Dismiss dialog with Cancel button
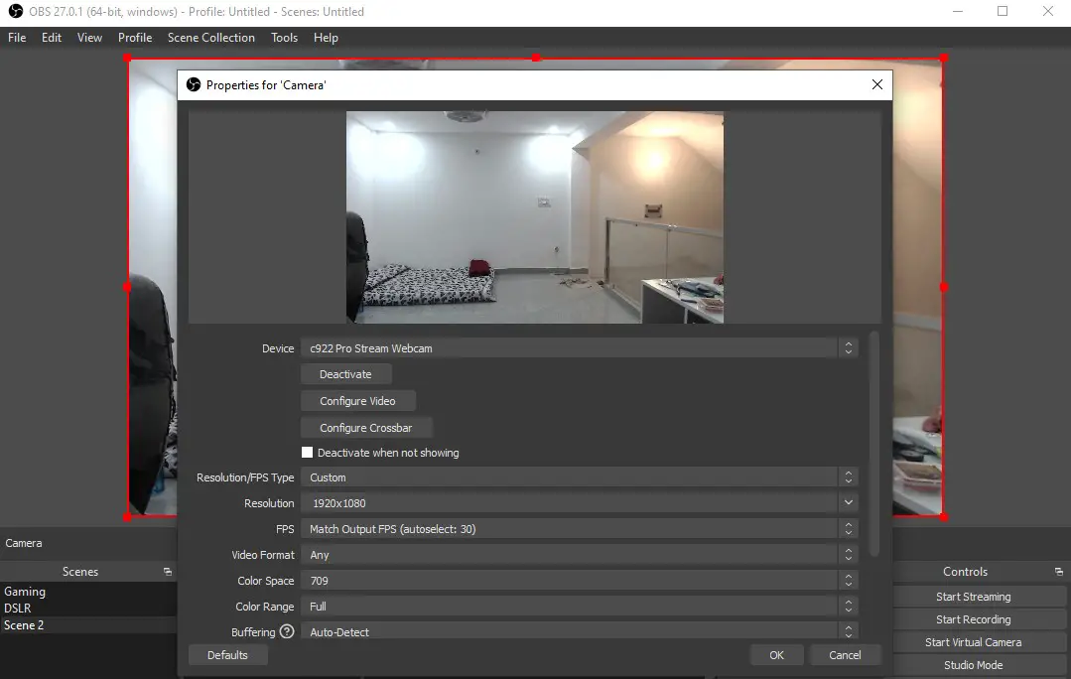 (845, 655)
